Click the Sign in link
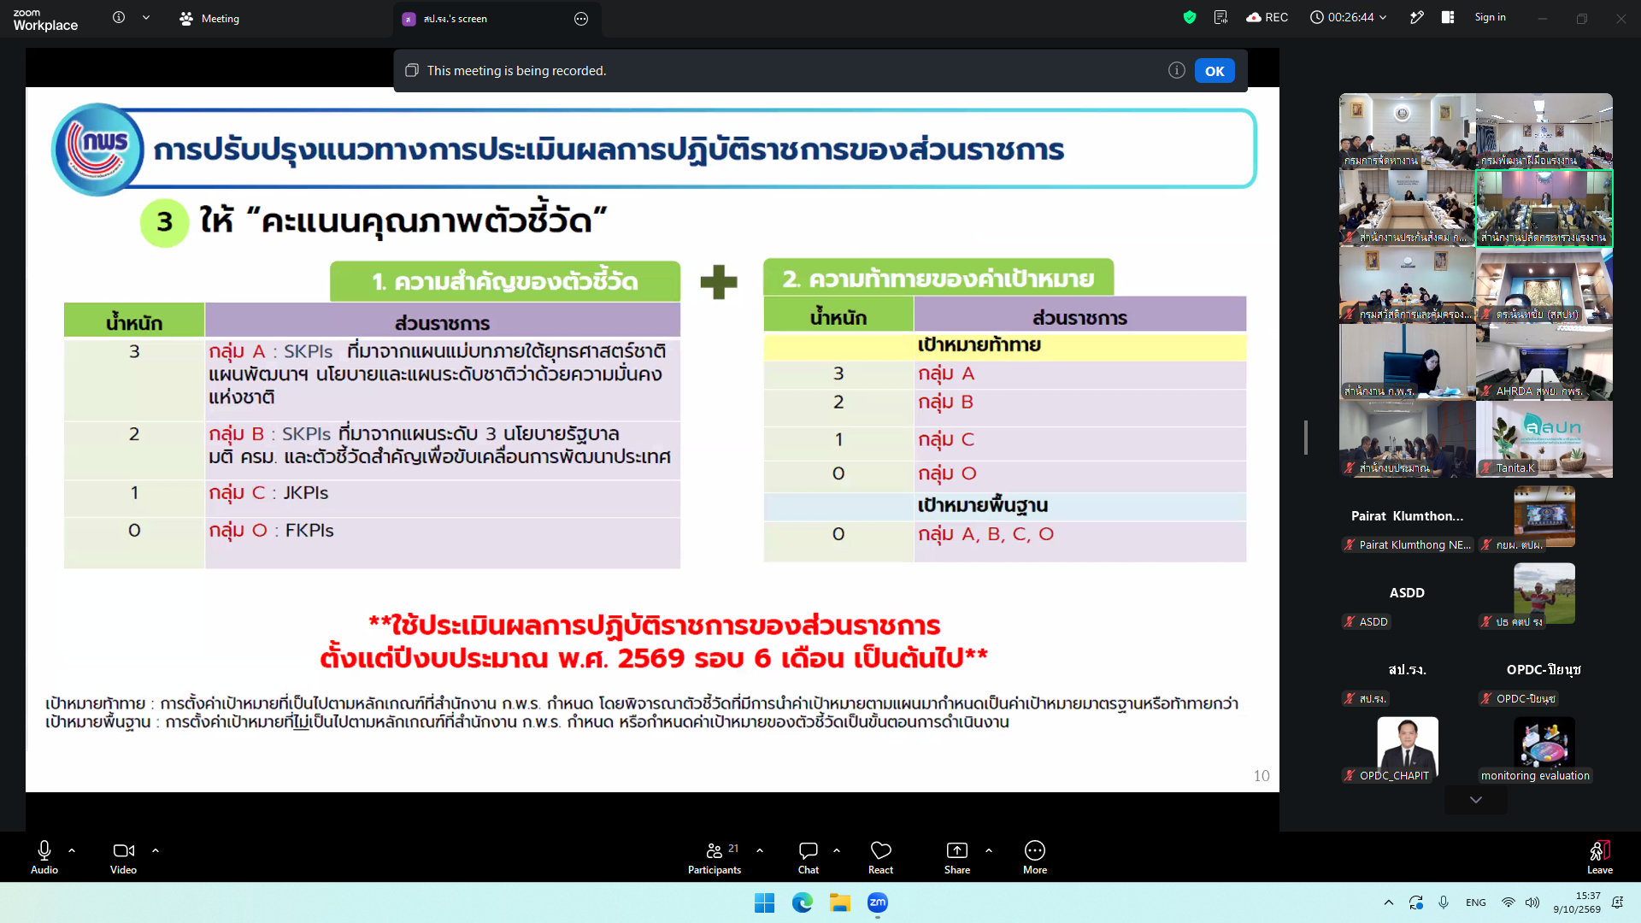This screenshot has width=1641, height=923. (1490, 17)
